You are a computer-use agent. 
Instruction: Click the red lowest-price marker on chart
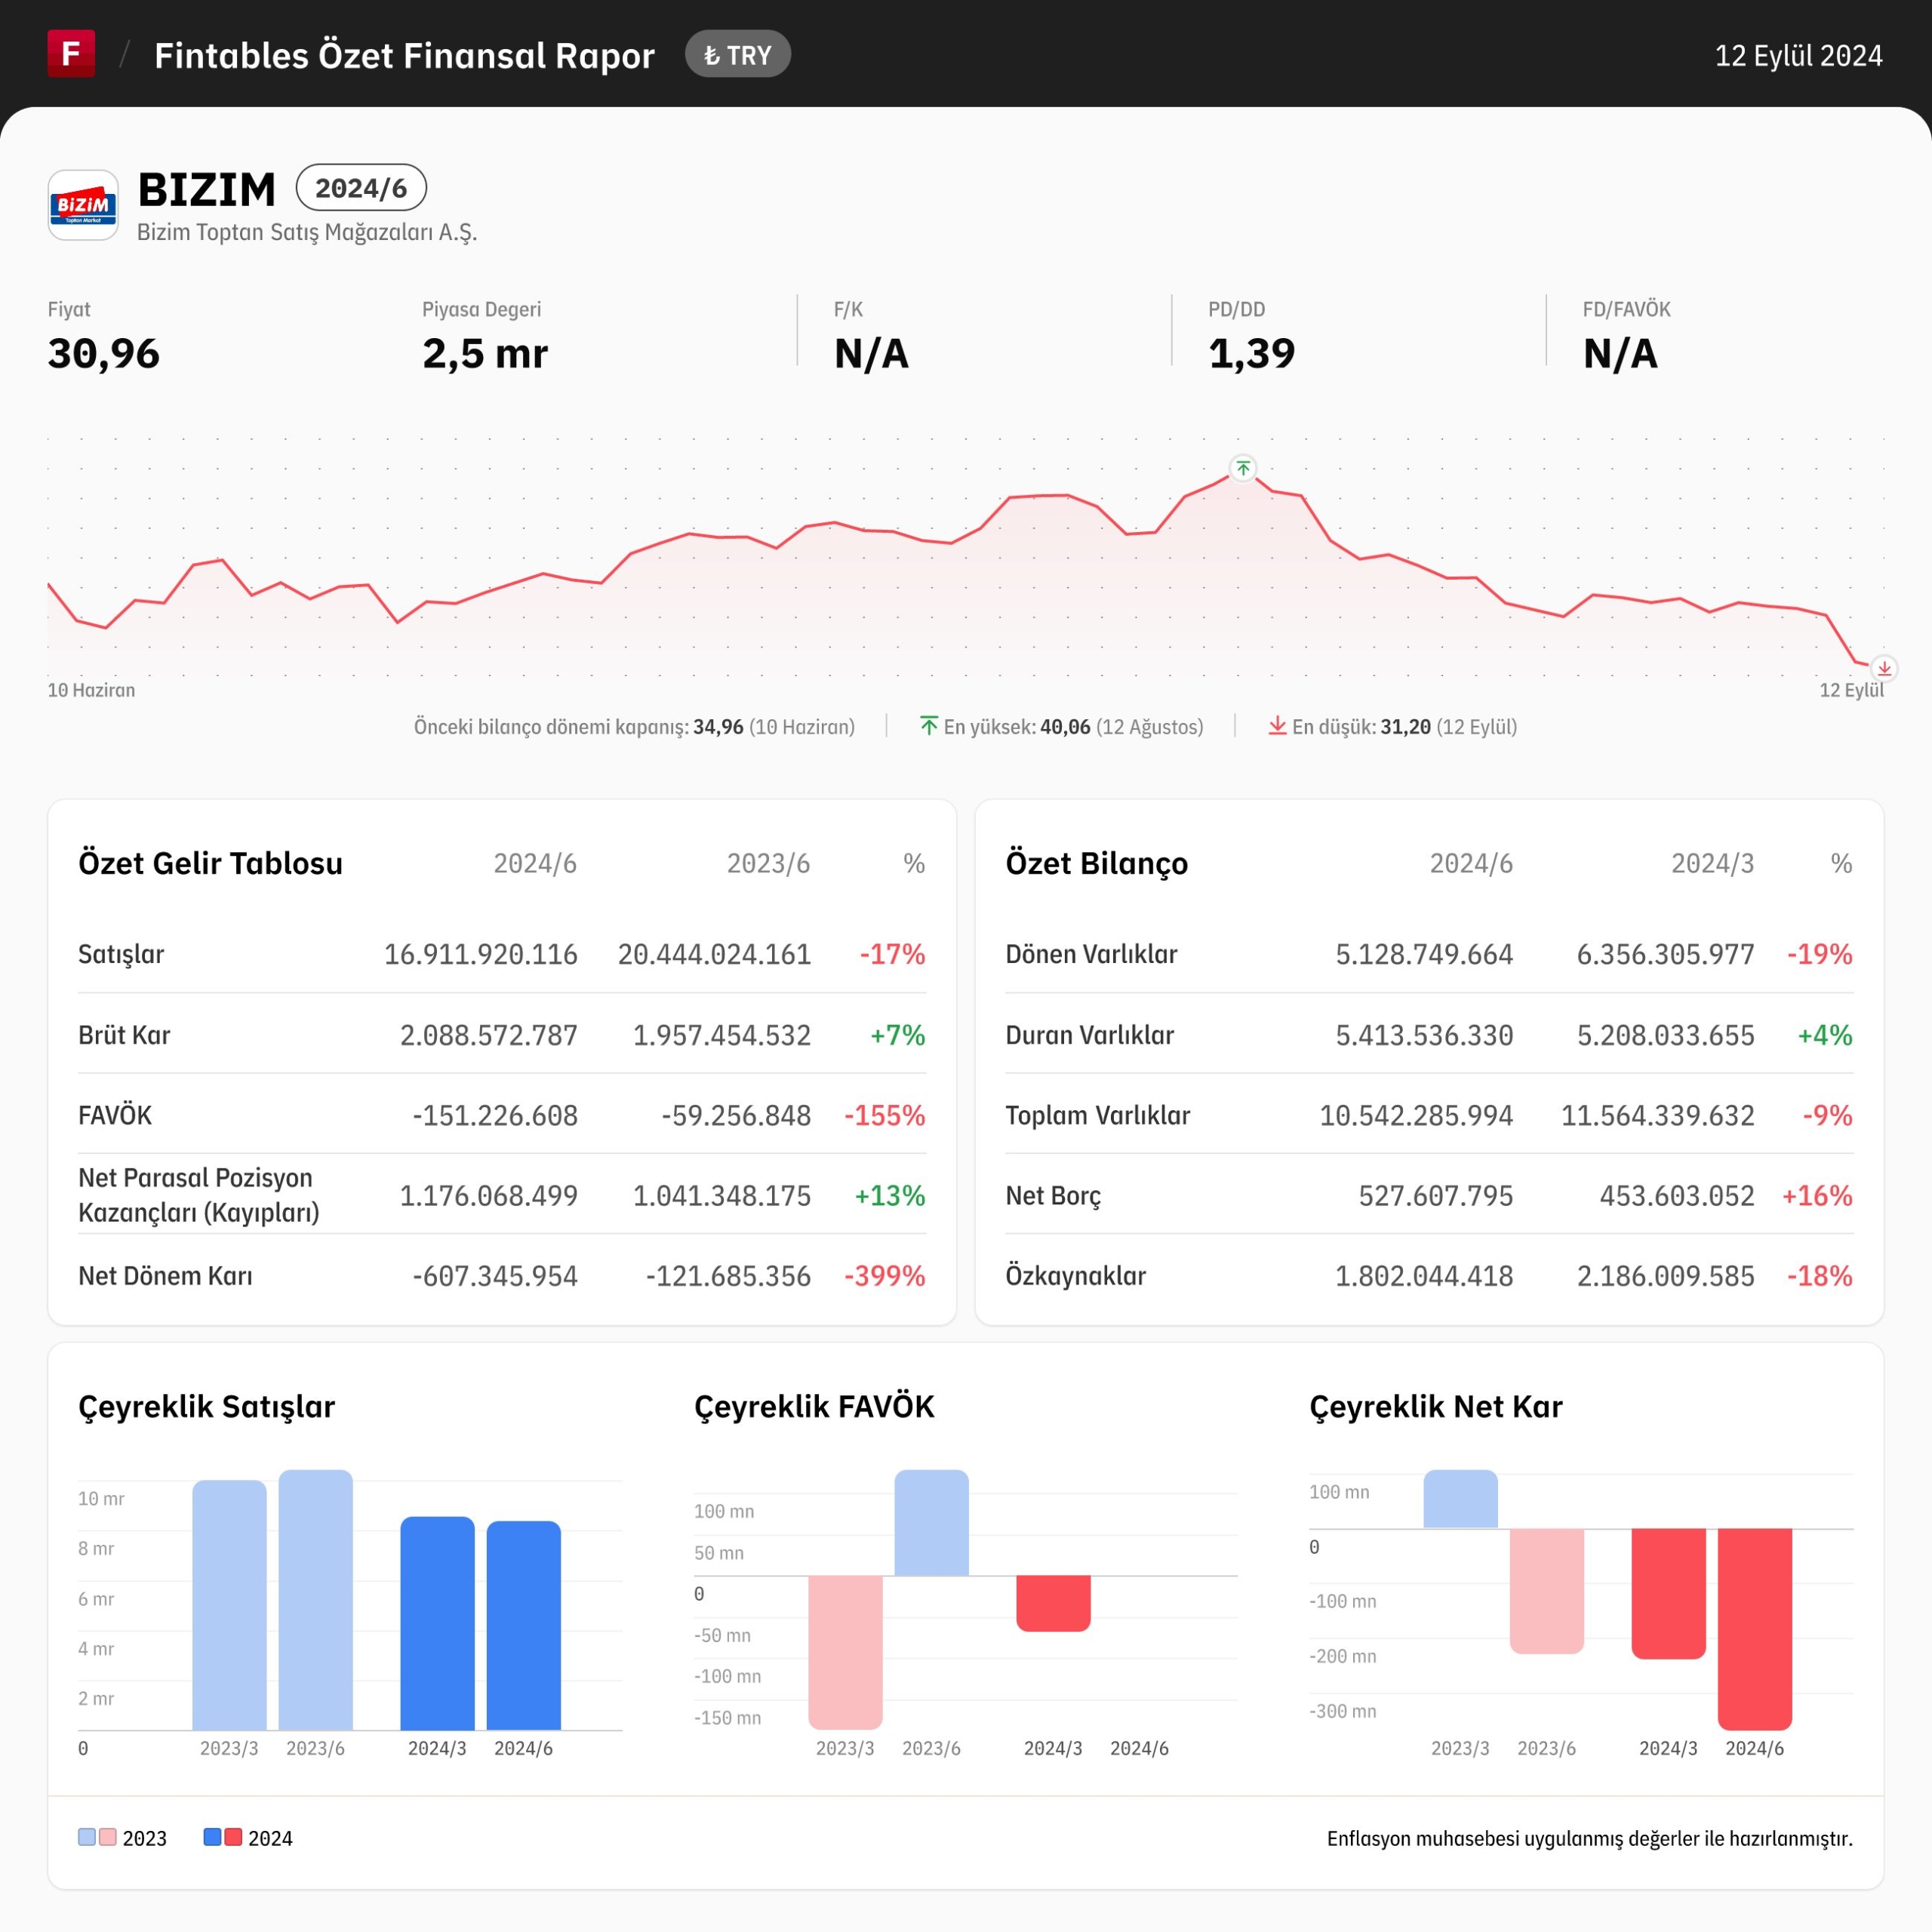1884,668
